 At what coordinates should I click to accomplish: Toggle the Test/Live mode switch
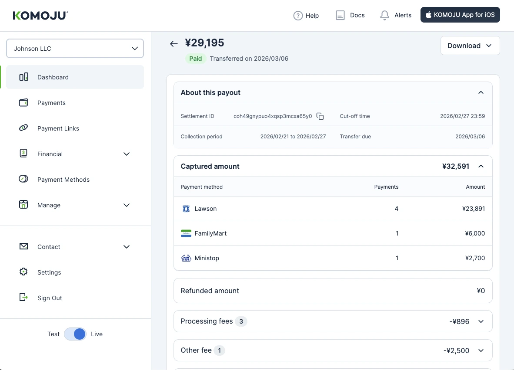pos(75,334)
